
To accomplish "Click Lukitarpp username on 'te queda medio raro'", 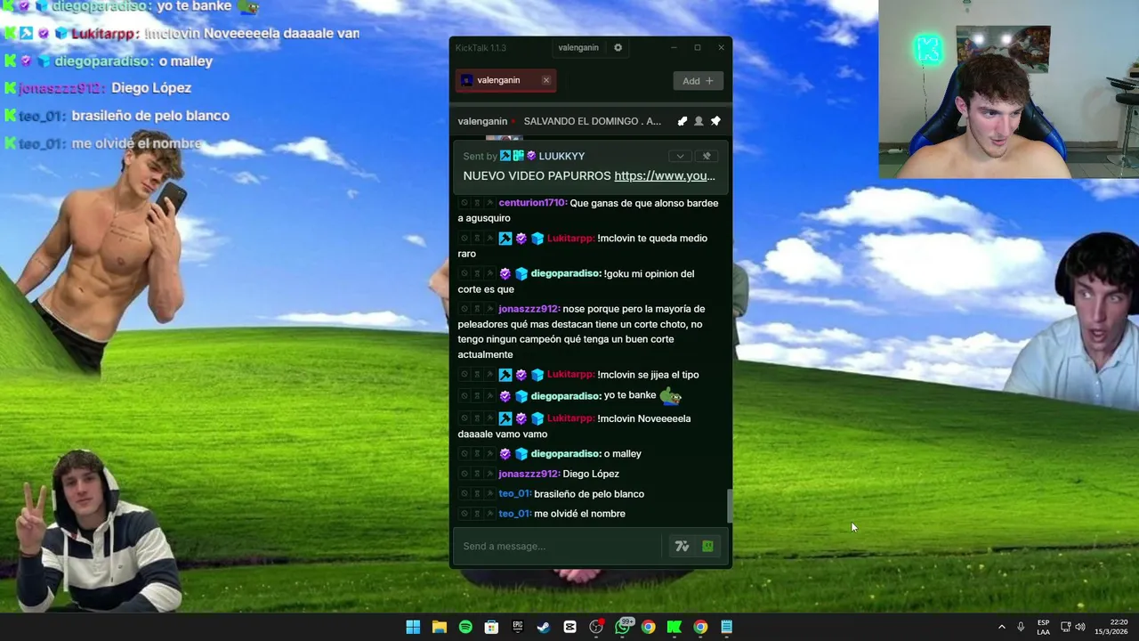I will point(570,239).
